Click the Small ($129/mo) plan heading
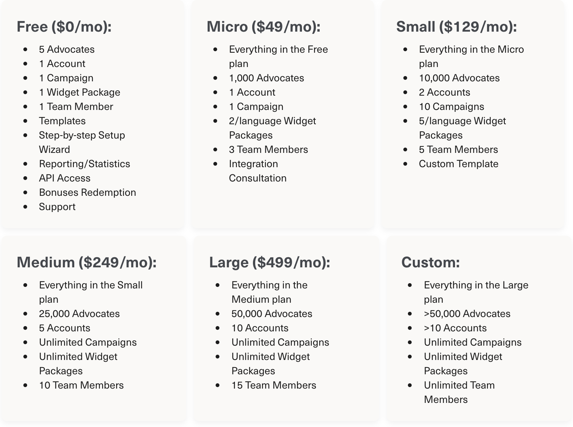Viewport: 573px width, 427px height. click(x=456, y=27)
